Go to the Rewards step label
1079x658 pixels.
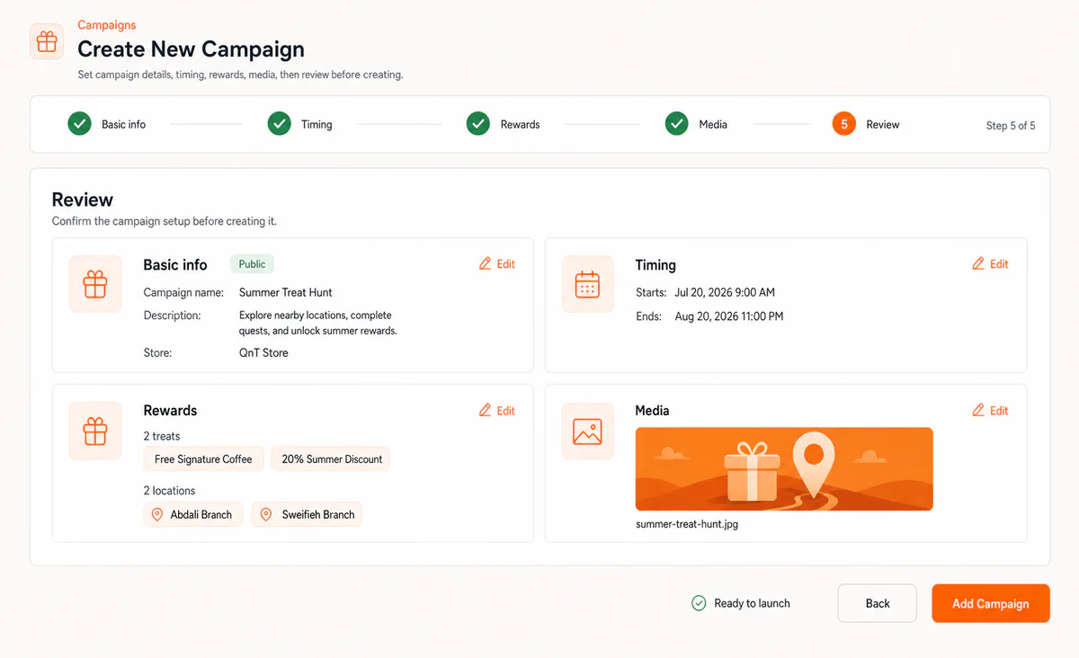520,124
